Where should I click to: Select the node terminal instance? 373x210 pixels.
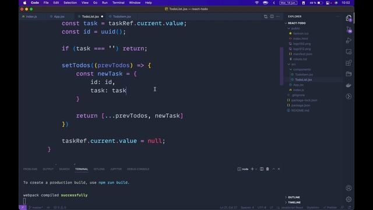243,169
